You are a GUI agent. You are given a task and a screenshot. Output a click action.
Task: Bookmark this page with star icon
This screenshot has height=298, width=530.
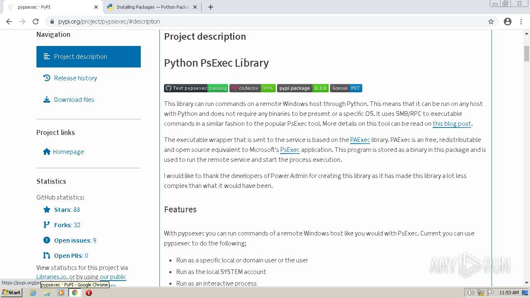point(491,22)
